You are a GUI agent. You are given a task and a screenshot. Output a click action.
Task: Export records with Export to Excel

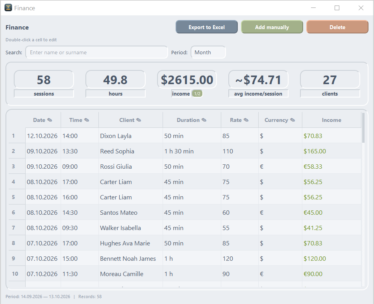point(207,27)
